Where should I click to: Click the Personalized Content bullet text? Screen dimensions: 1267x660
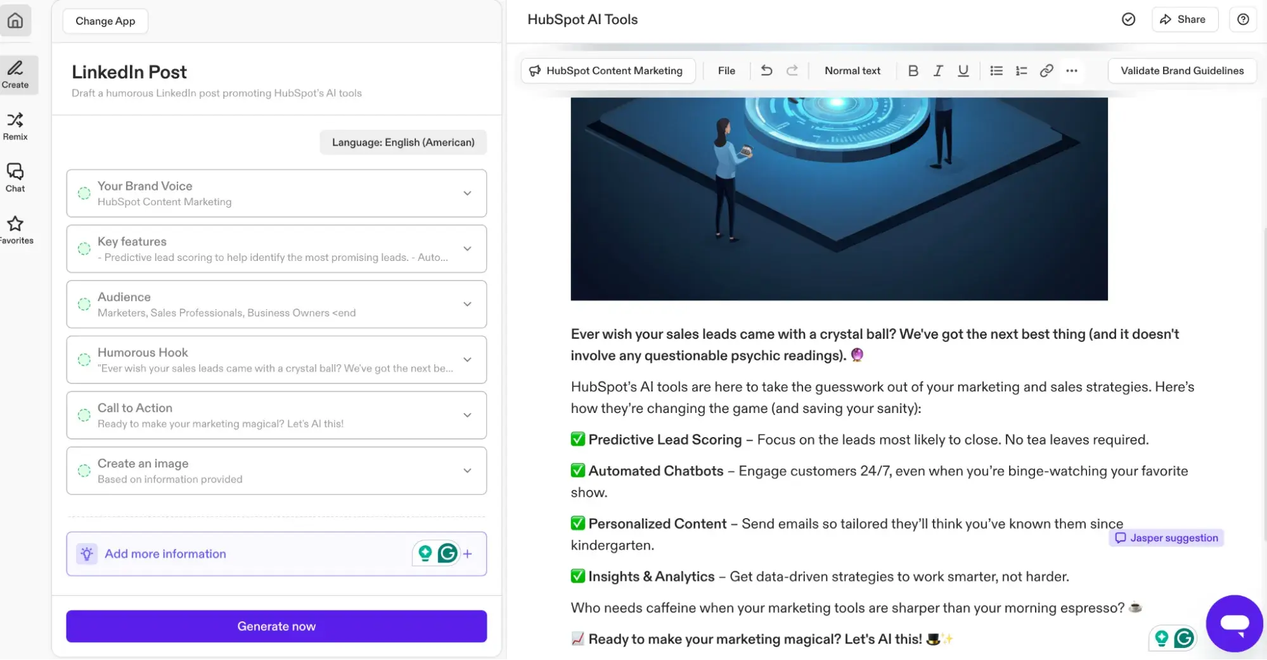click(847, 534)
